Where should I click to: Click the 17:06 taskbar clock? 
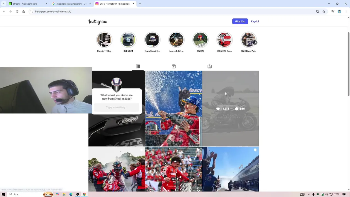tap(337, 194)
